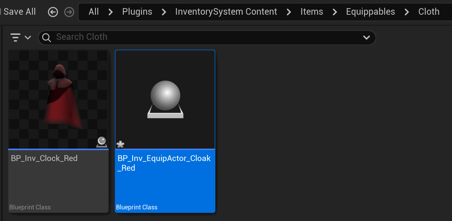Select the BP_Inv_Clock_Red asset name label
This screenshot has height=221, width=452.
44,158
